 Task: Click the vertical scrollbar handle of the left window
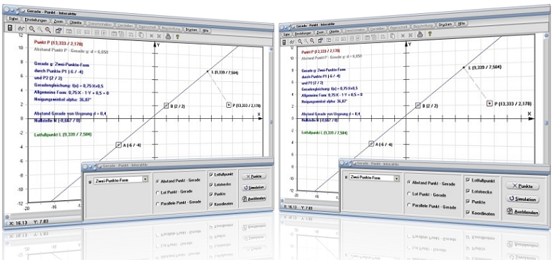pyautogui.click(x=272, y=122)
